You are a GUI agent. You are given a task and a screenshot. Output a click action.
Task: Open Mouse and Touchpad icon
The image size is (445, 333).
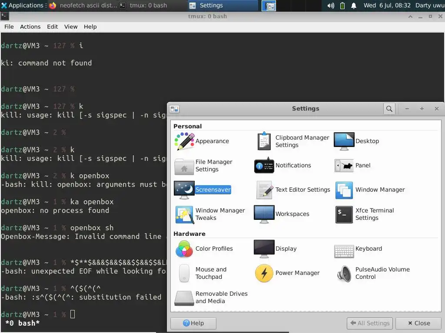tap(184, 273)
